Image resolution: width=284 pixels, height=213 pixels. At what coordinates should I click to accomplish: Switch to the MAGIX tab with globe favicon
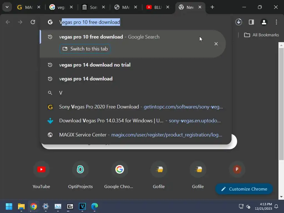pyautogui.click(x=122, y=7)
